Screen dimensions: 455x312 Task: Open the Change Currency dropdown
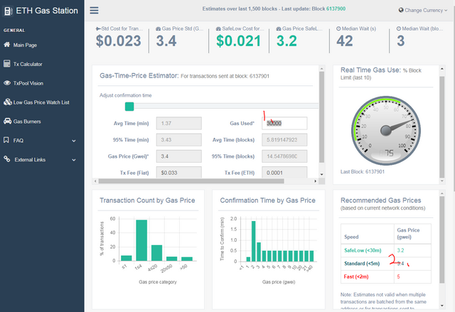[424, 10]
